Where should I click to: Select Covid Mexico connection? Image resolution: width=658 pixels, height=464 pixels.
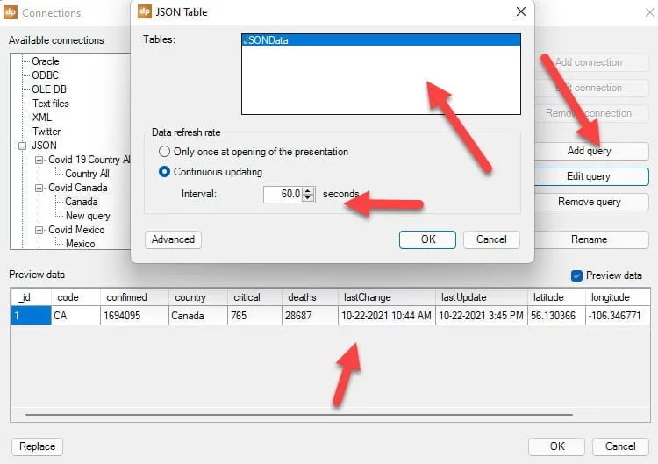[76, 230]
